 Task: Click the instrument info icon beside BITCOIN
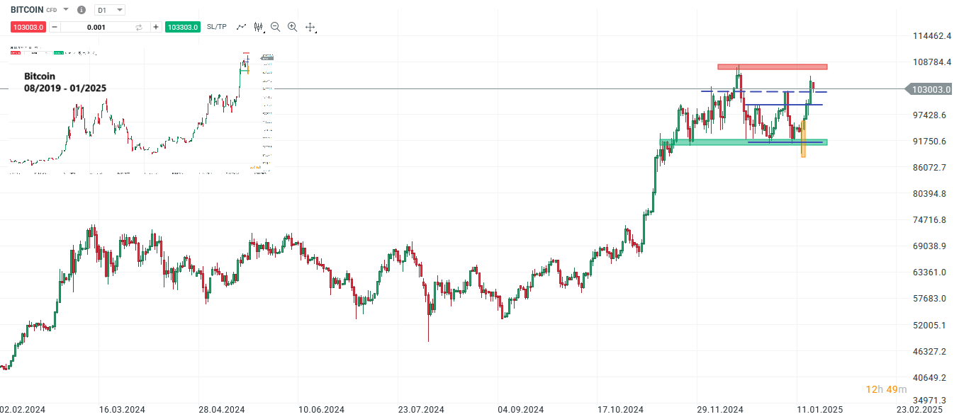pos(81,10)
